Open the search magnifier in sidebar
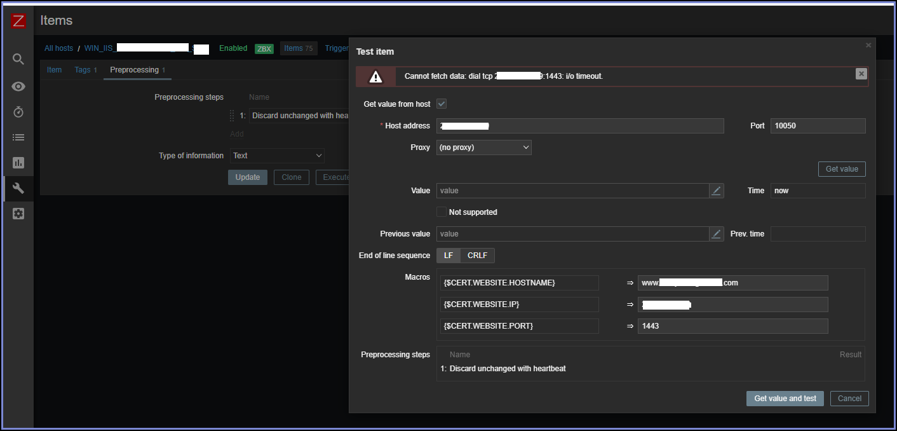897x431 pixels. 18,59
